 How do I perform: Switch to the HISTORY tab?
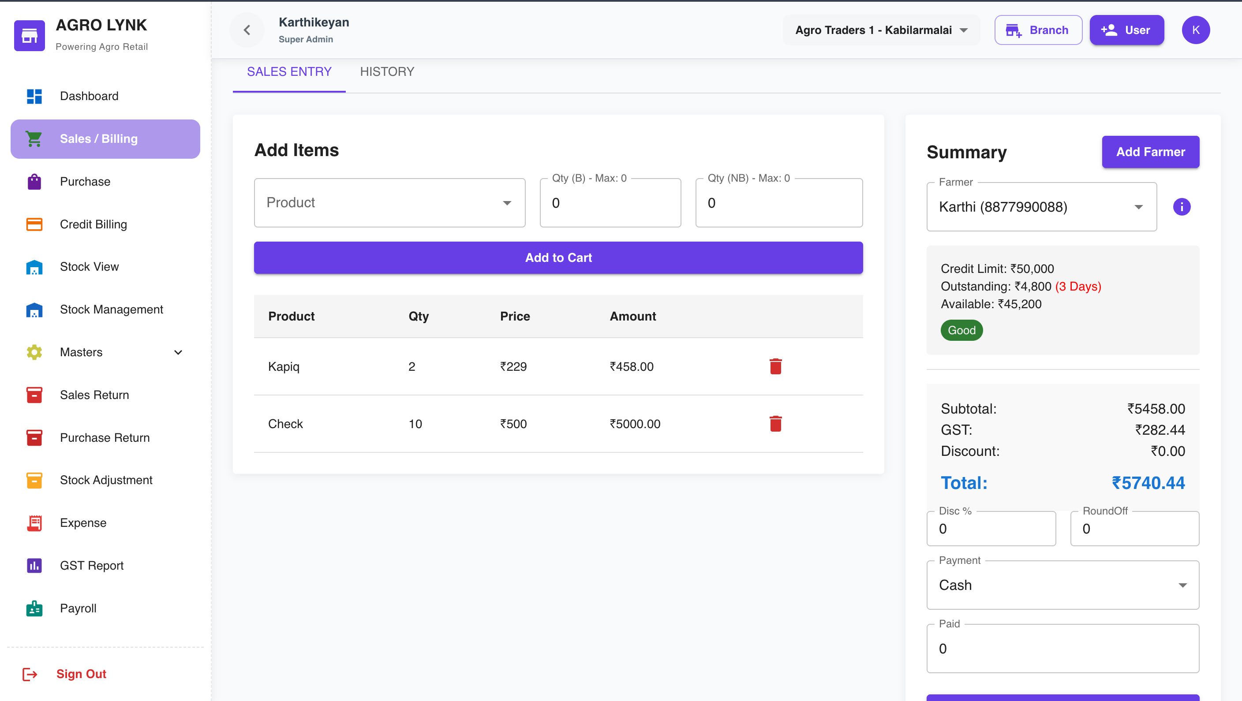pyautogui.click(x=387, y=72)
